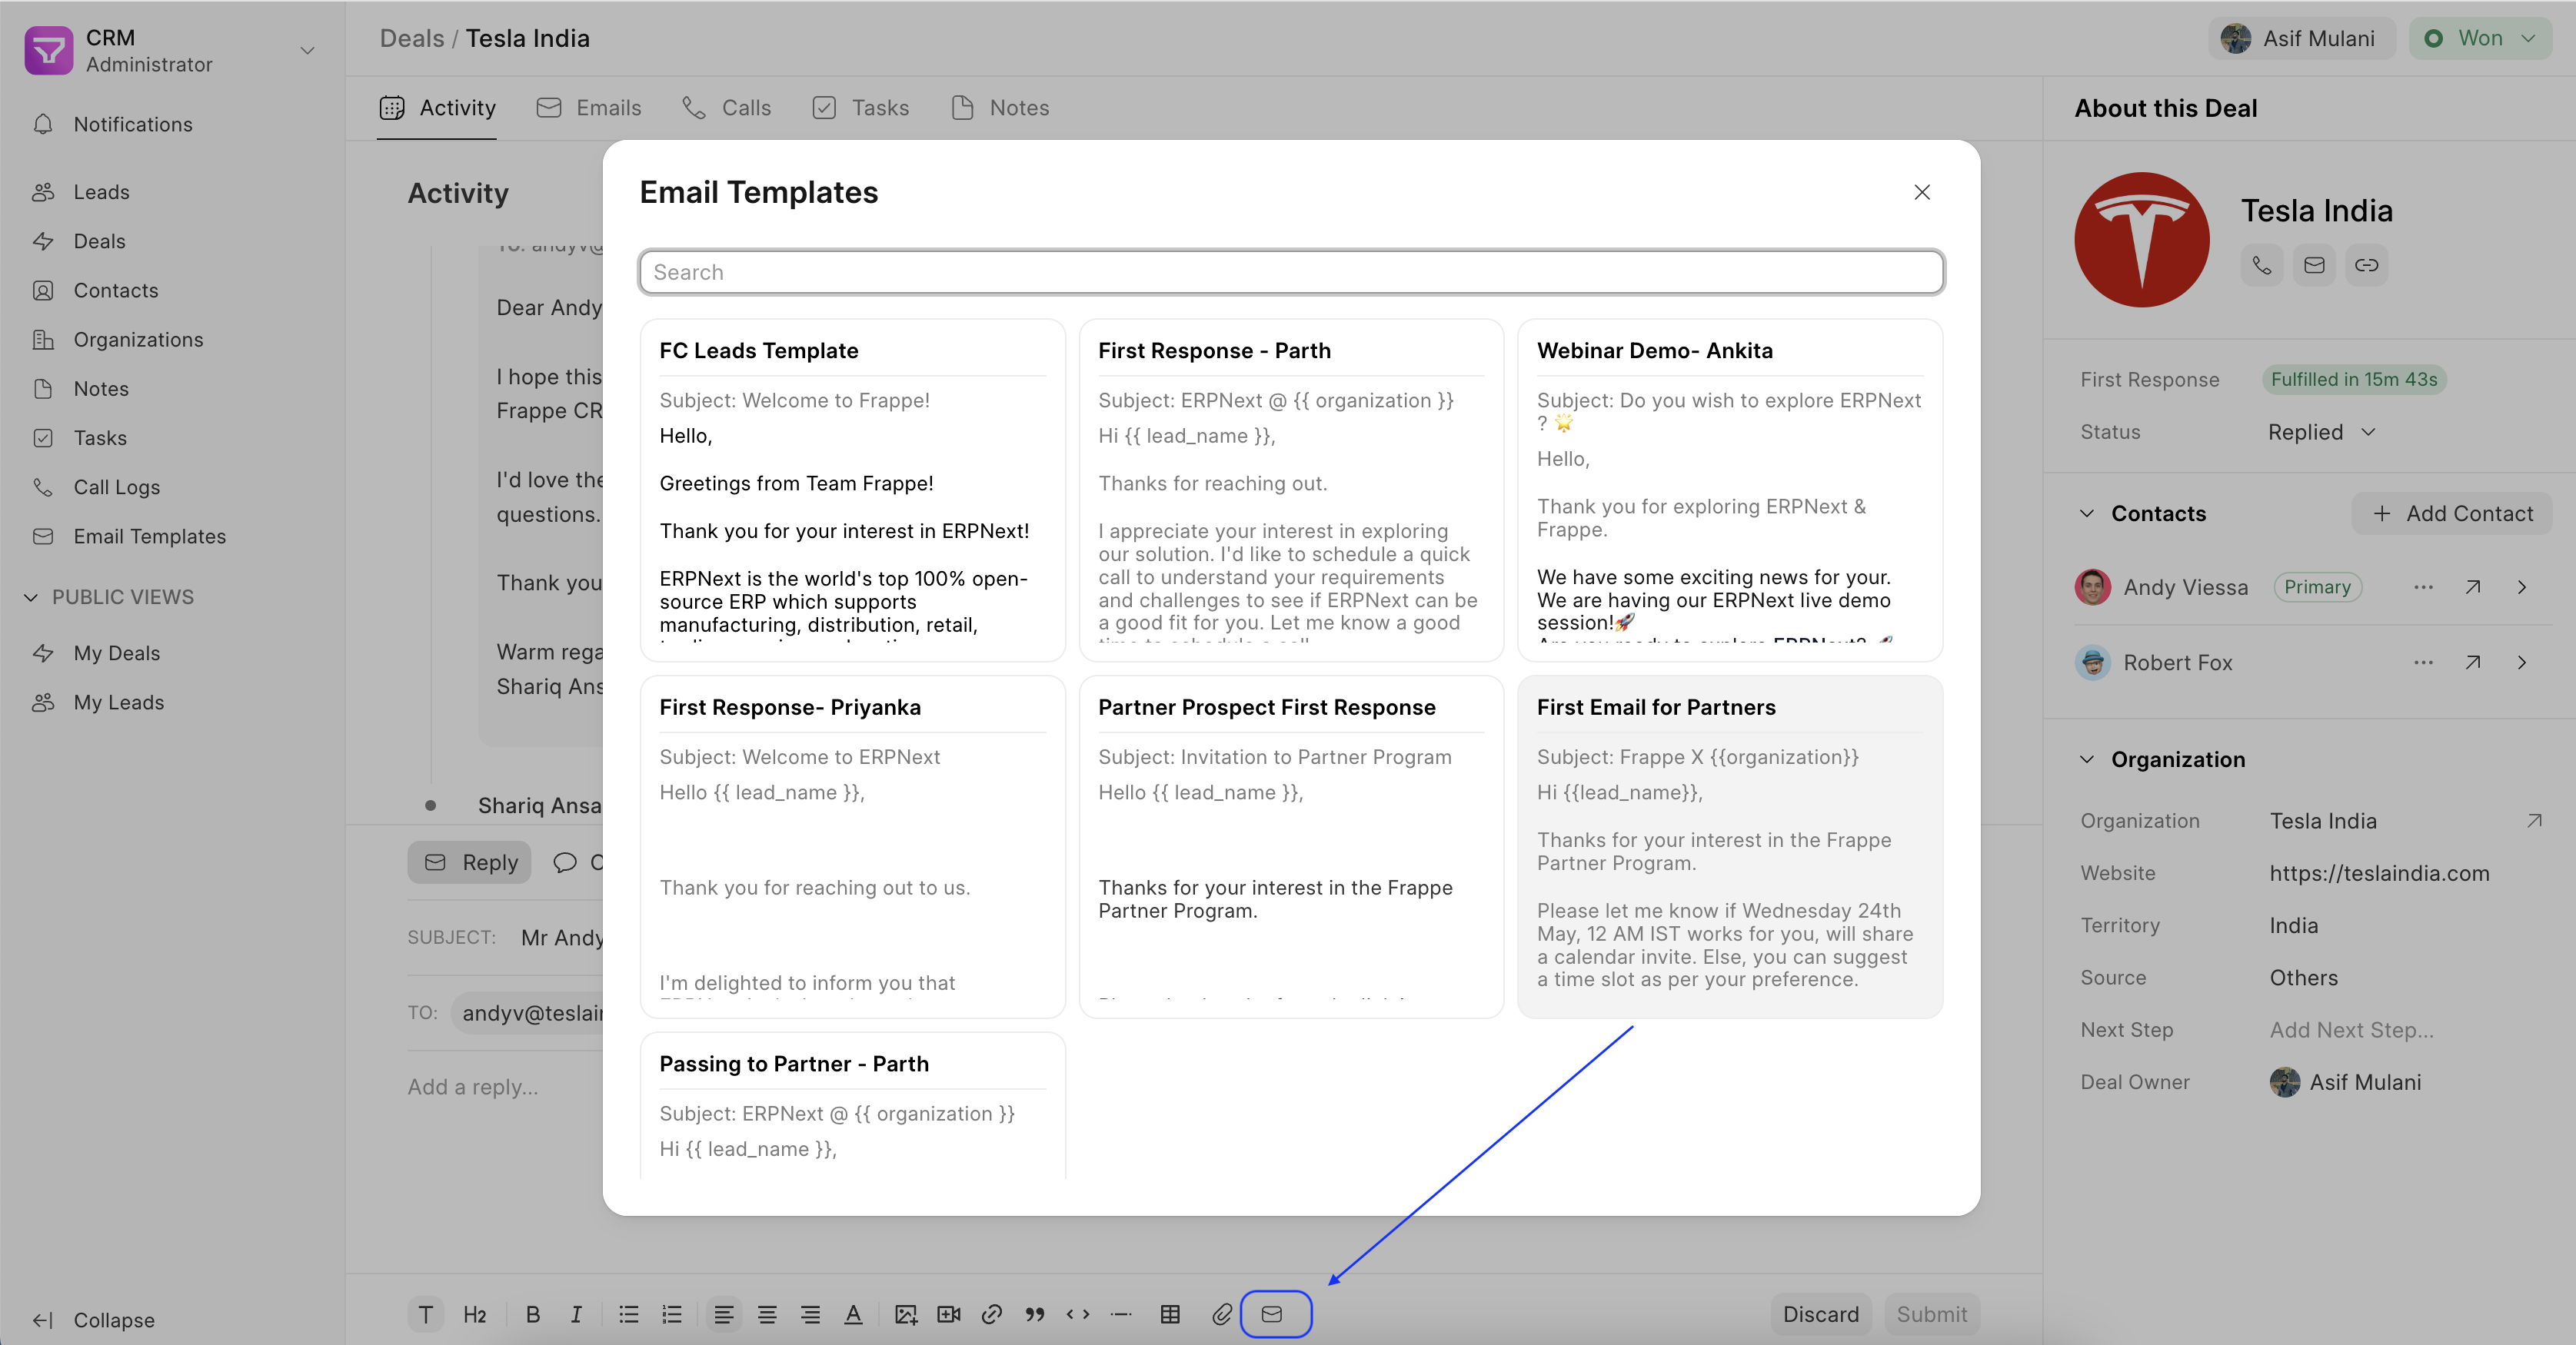Insert a bullet list
This screenshot has height=1345, width=2576.
pyautogui.click(x=628, y=1314)
